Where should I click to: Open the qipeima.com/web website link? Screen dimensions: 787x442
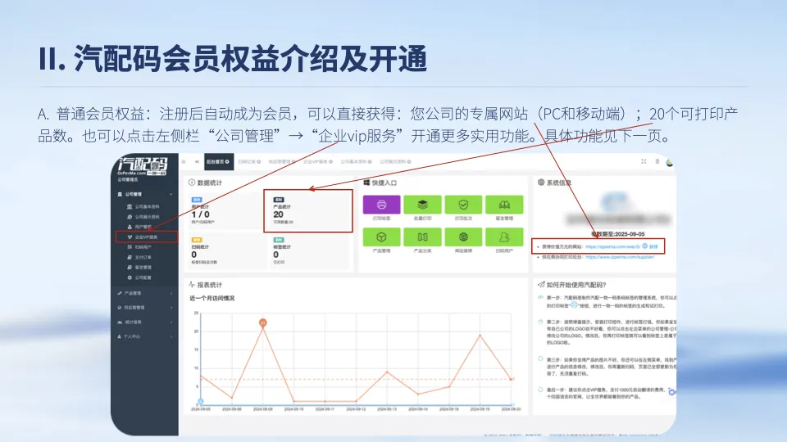pyautogui.click(x=612, y=246)
